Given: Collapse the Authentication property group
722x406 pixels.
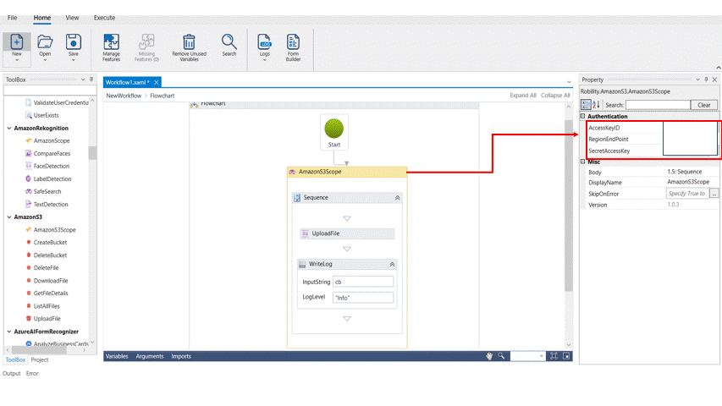Looking at the screenshot, I should coord(583,117).
